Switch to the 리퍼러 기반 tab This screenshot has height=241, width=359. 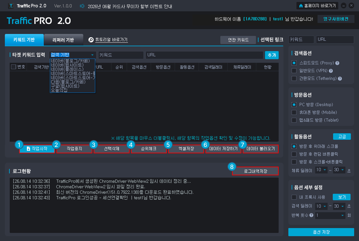pos(64,40)
